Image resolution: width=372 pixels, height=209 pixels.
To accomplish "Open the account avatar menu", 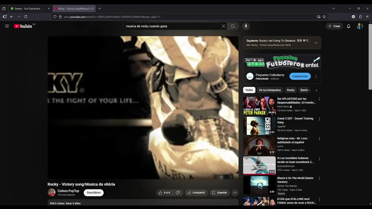I will click(360, 26).
